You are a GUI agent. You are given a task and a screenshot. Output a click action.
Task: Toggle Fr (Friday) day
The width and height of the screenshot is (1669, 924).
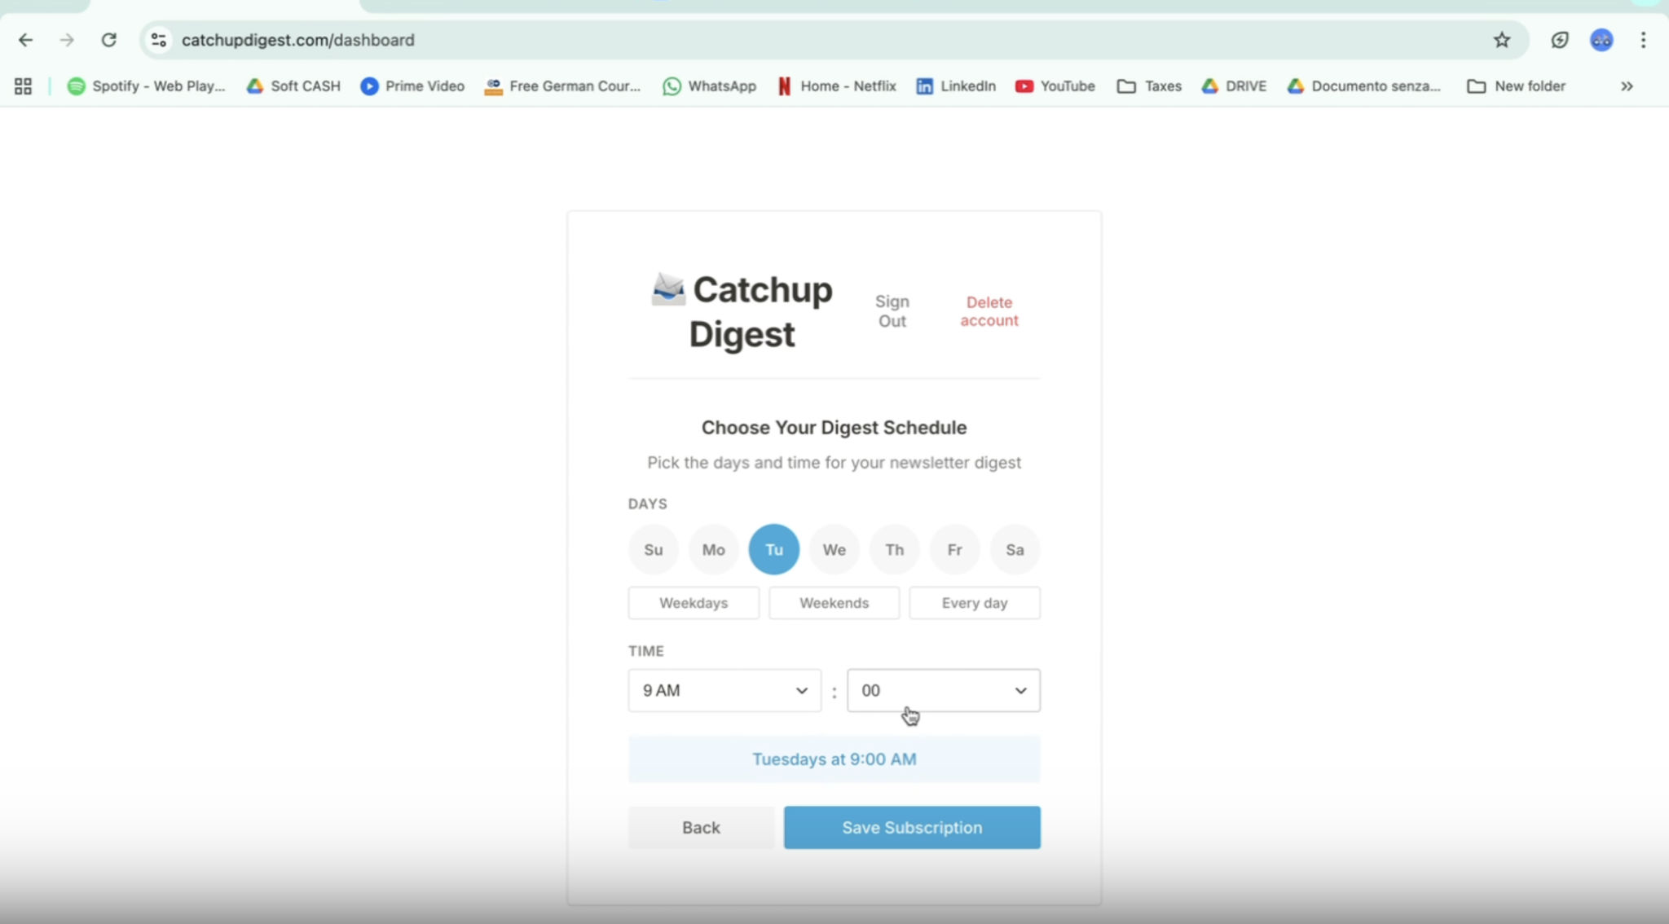(x=954, y=550)
